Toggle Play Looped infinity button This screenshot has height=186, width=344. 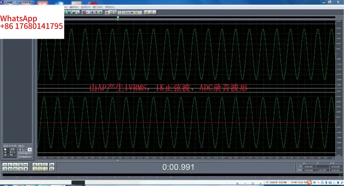click(x=26, y=165)
